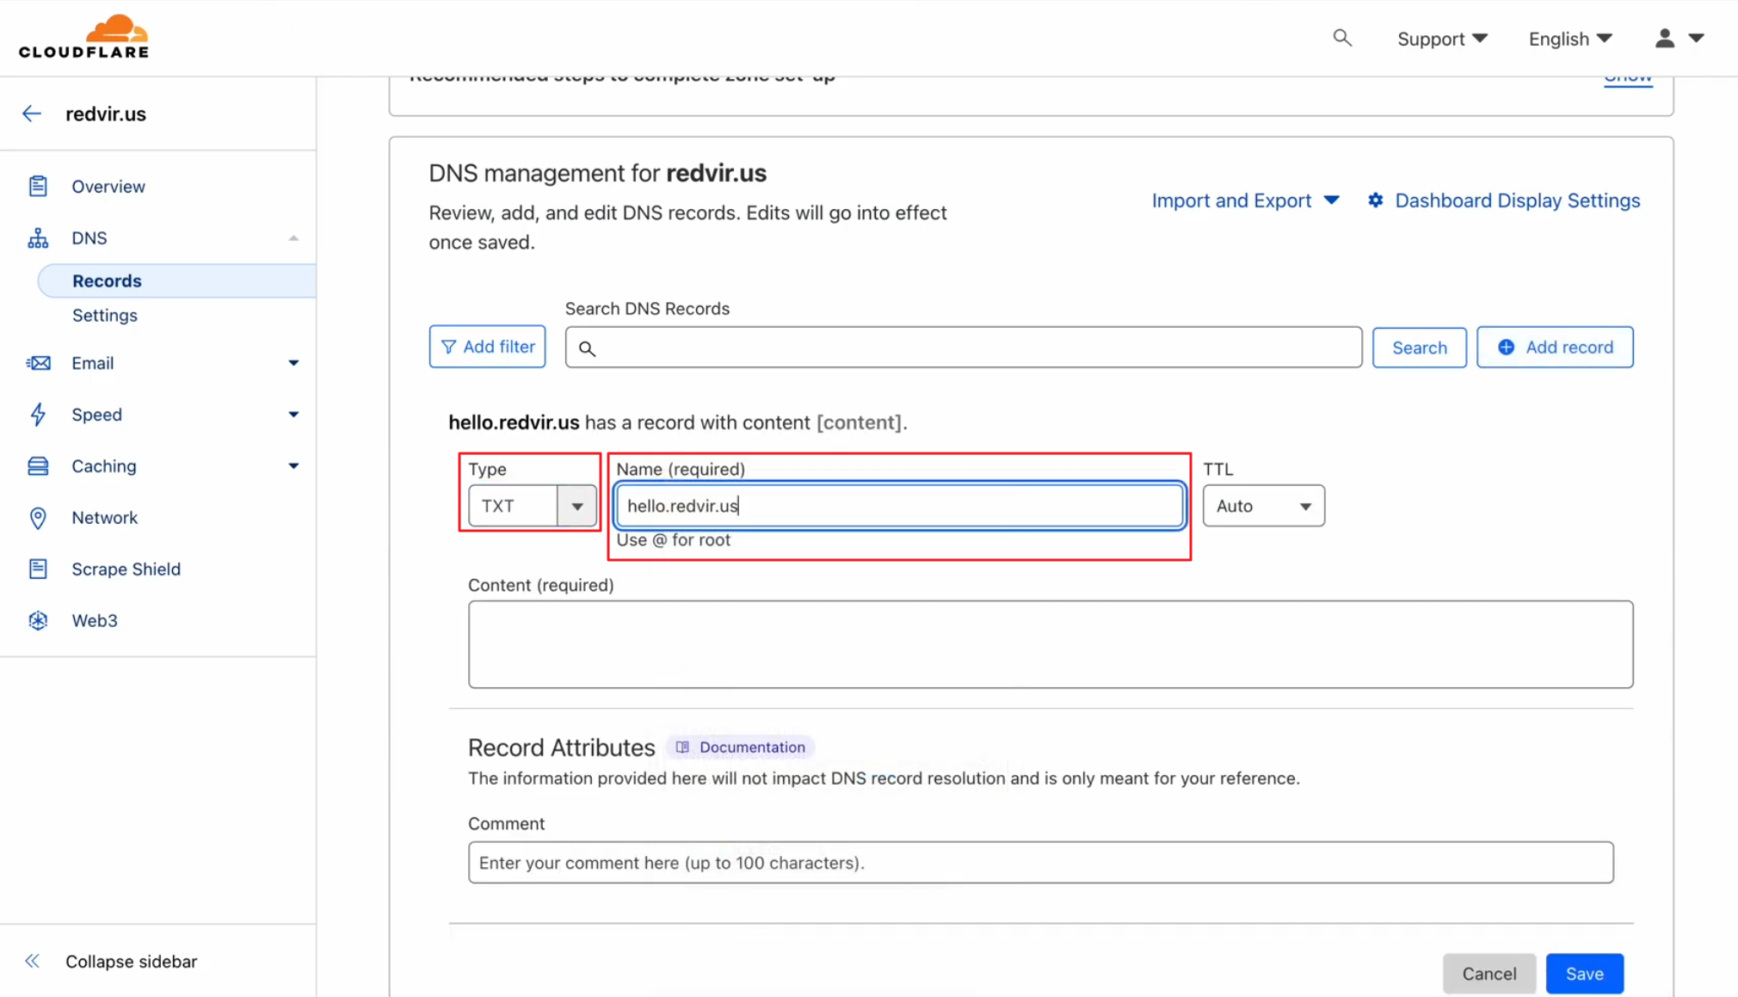Open Scrape Shield from the sidebar
Image resolution: width=1738 pixels, height=997 pixels.
coord(126,569)
